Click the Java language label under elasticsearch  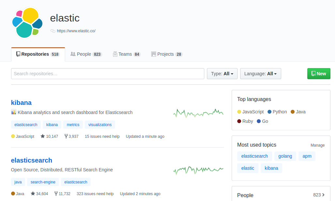[x=20, y=194]
